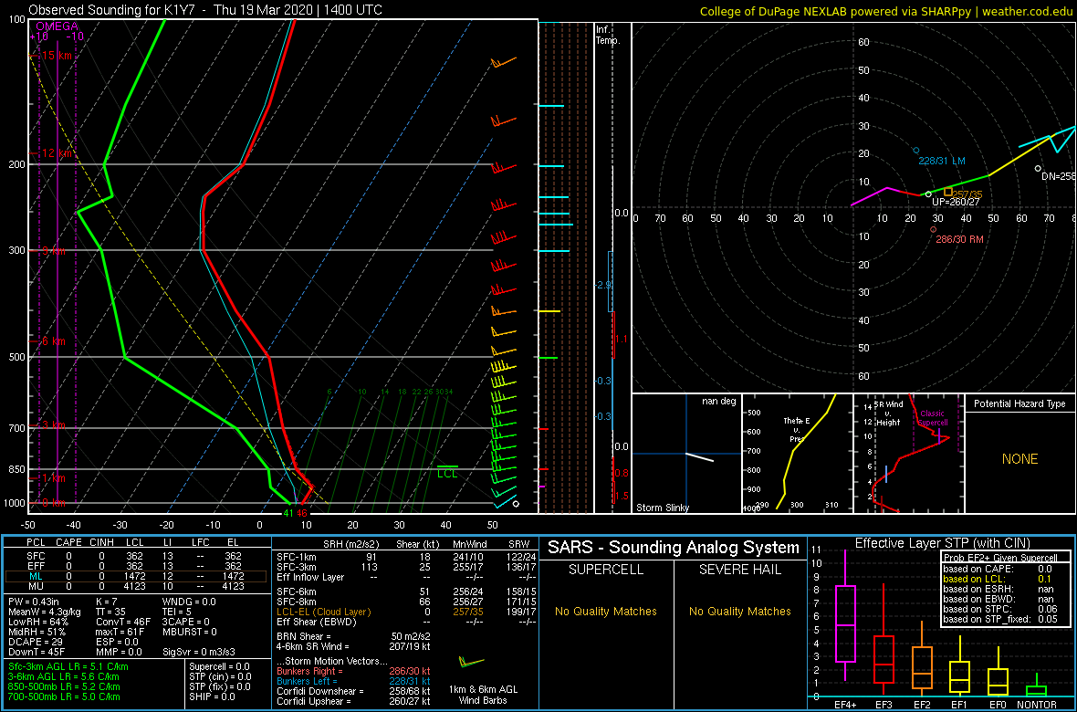Click Bunkers Right = 286/30 kt
The height and width of the screenshot is (712, 1077).
pos(353,670)
